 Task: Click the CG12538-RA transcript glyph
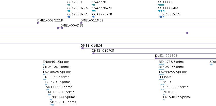(69, 11)
